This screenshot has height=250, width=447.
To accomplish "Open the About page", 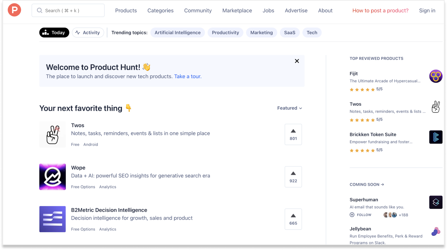I will tap(325, 11).
